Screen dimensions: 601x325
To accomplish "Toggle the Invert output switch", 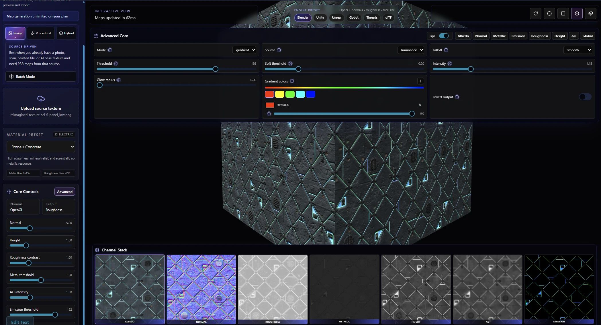I will [585, 97].
